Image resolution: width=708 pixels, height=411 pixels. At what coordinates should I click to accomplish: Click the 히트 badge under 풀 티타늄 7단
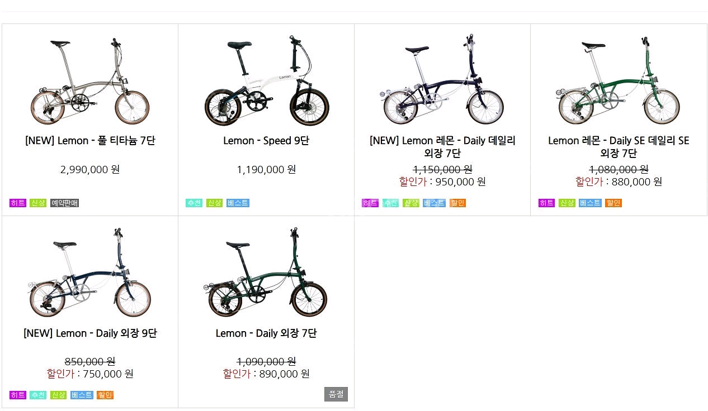coord(18,203)
